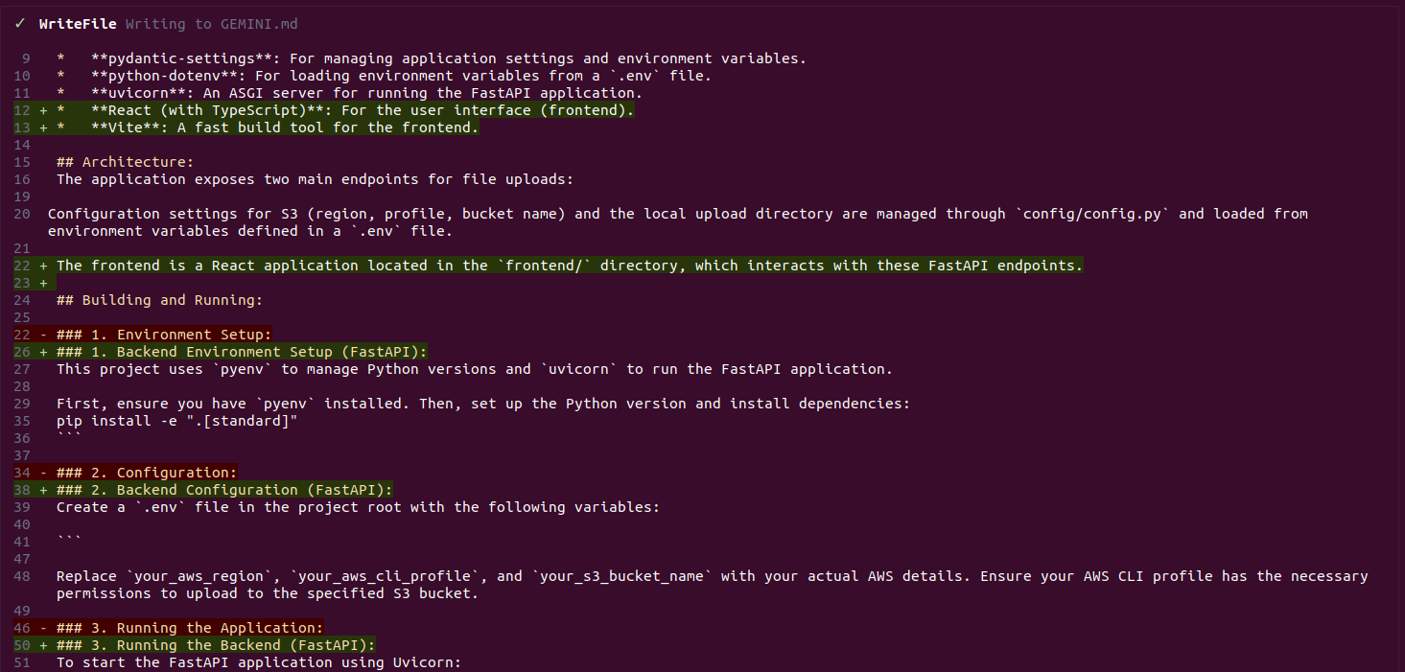Click the plus marker on line 12
This screenshot has width=1405, height=672.
44,110
